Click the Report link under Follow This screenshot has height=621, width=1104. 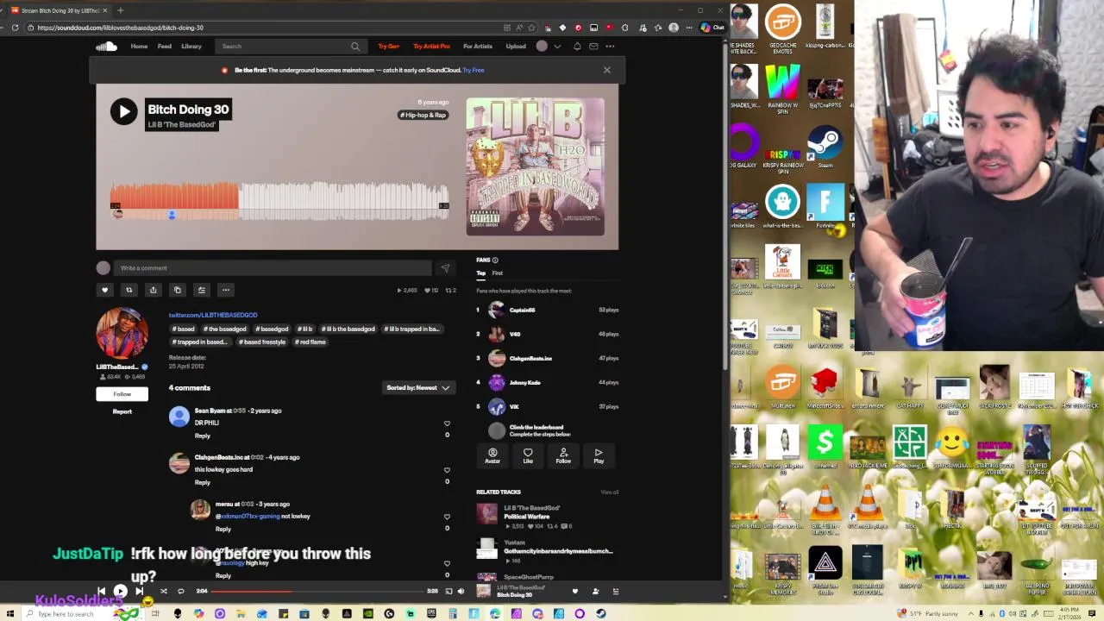pyautogui.click(x=122, y=411)
